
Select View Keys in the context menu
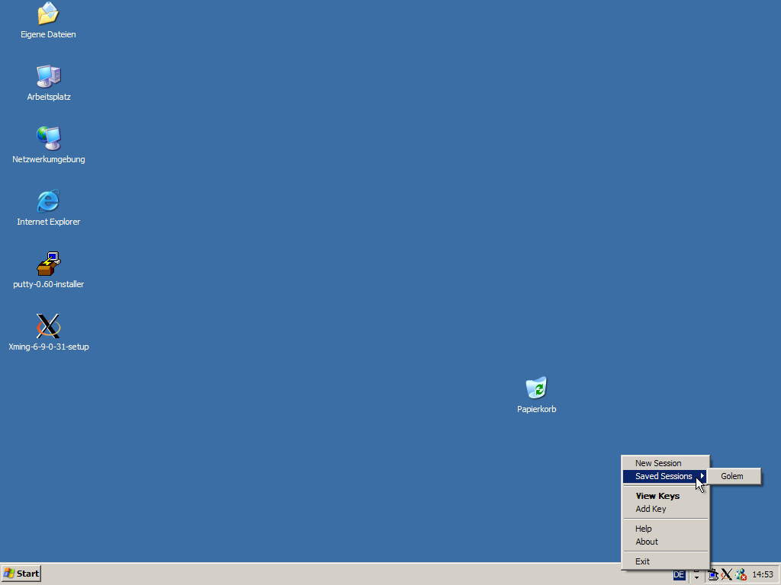pos(657,496)
